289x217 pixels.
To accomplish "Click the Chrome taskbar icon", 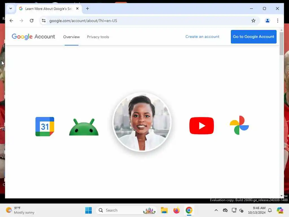I will (189, 210).
